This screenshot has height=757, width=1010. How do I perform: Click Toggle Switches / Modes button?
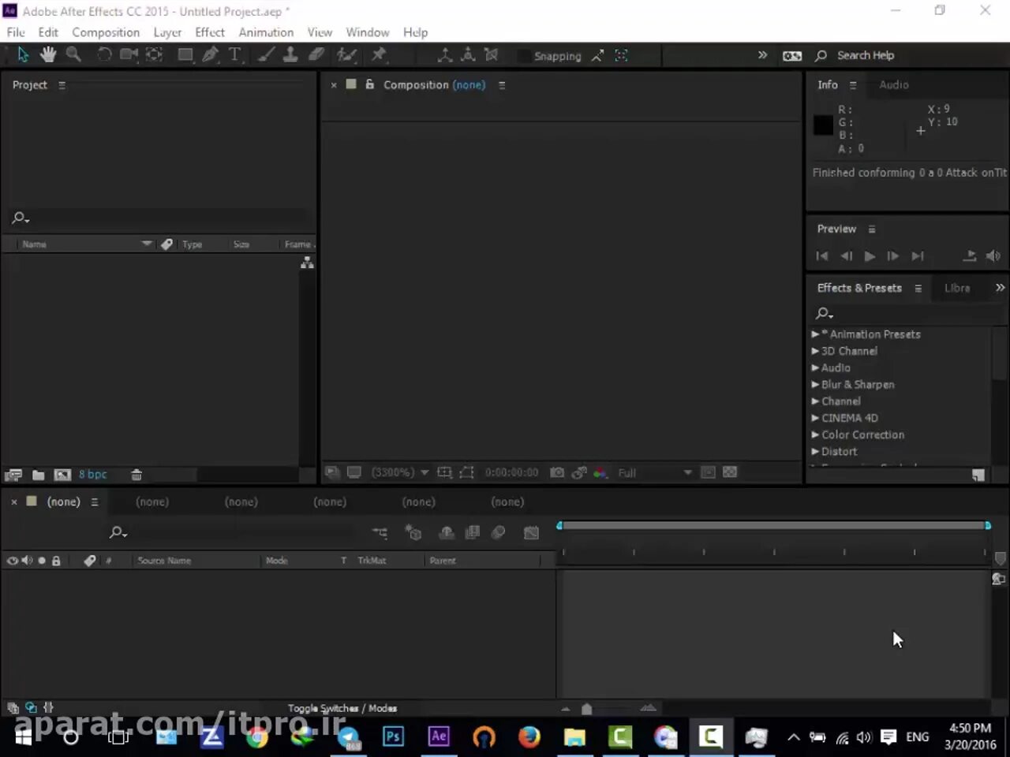[342, 708]
